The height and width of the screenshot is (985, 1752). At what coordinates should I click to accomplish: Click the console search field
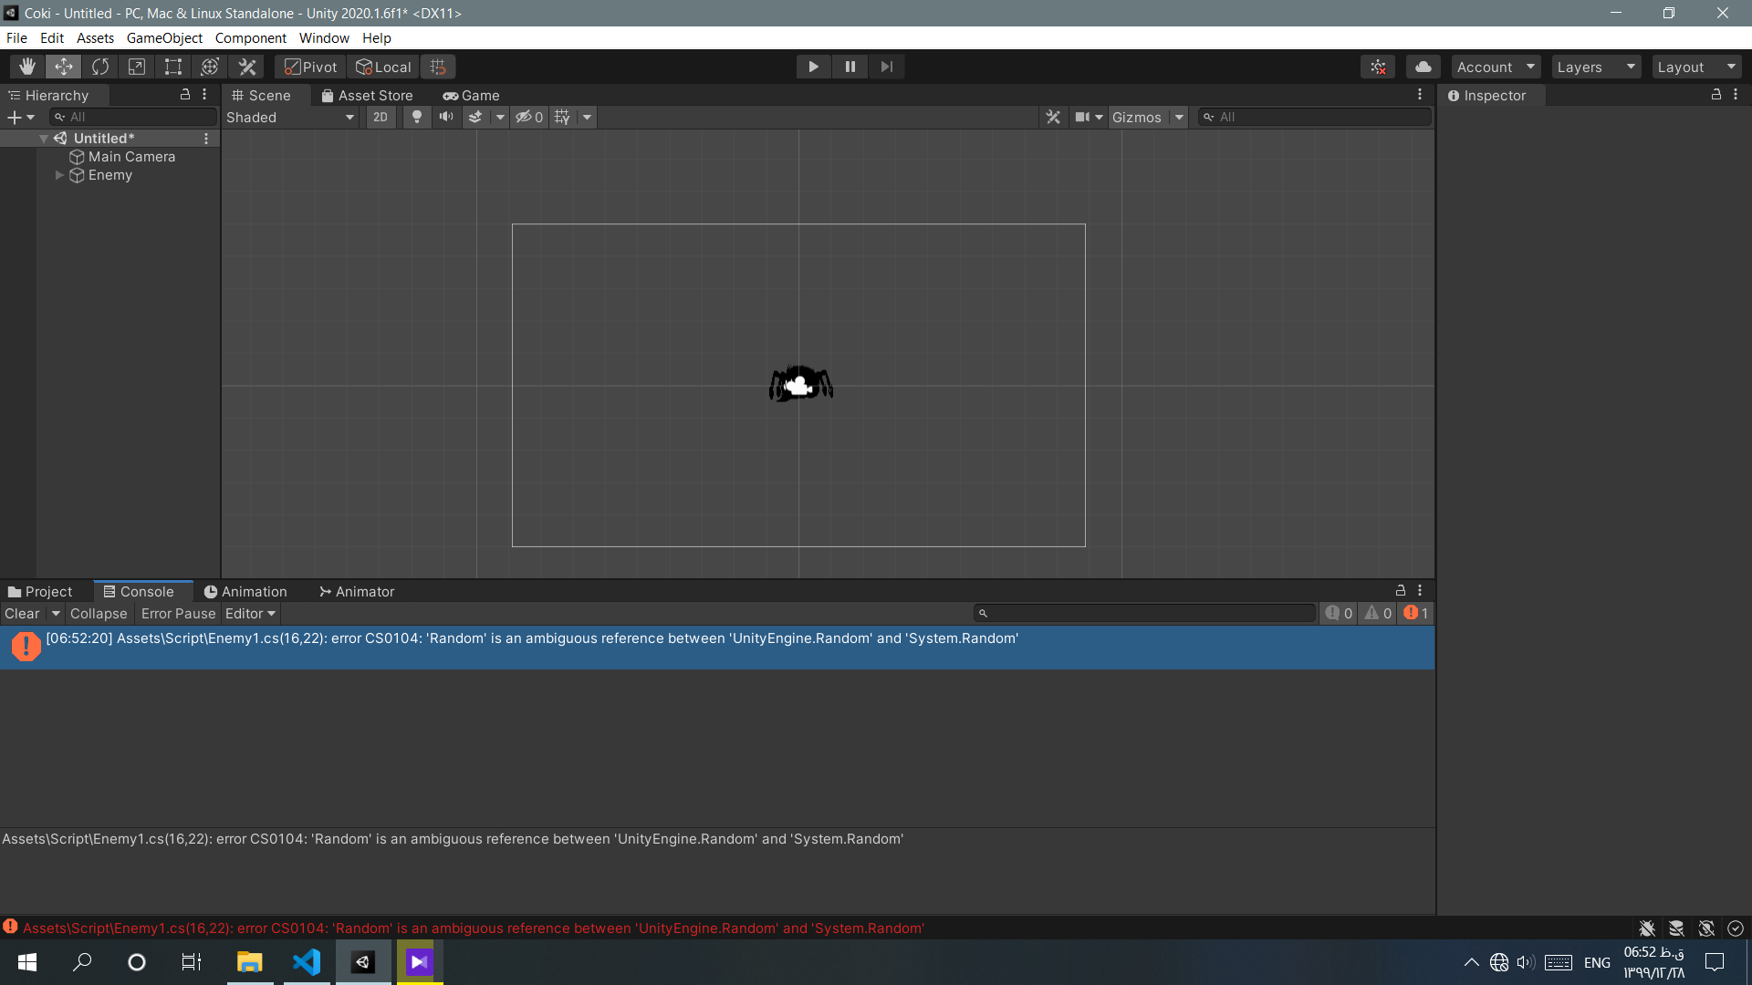click(1145, 614)
